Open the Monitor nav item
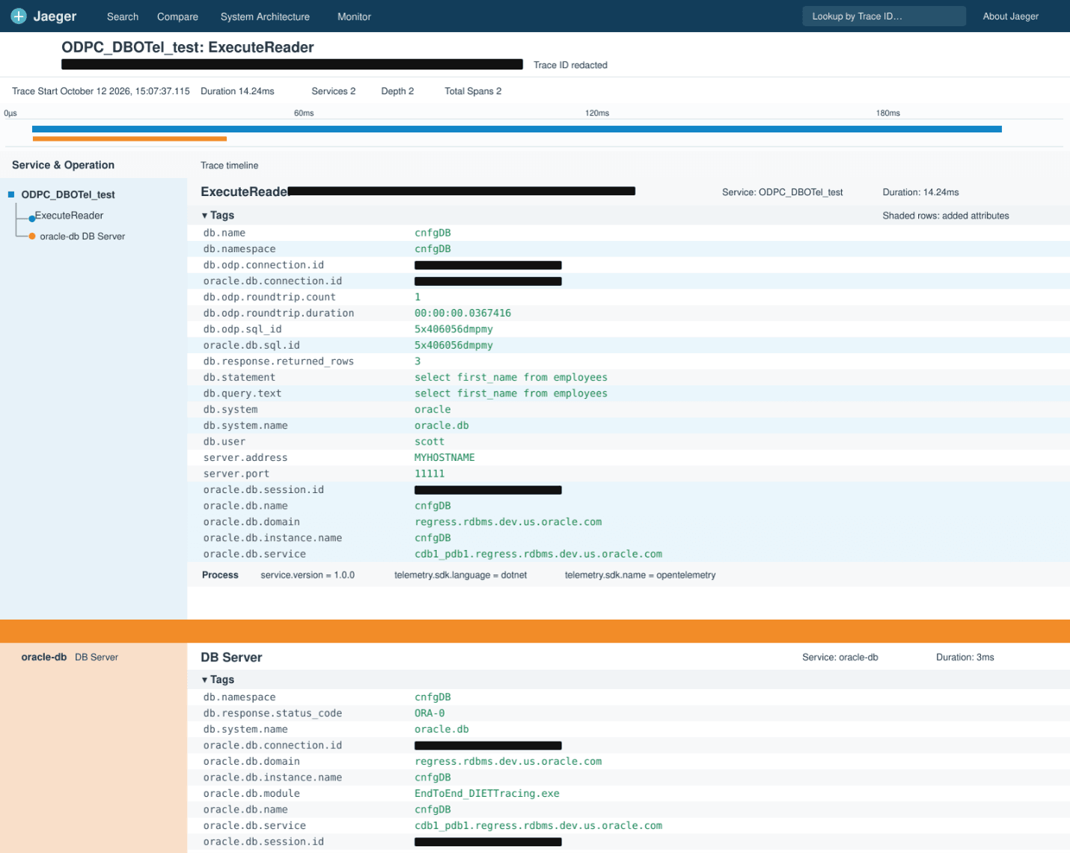The image size is (1070, 853). coord(354,16)
